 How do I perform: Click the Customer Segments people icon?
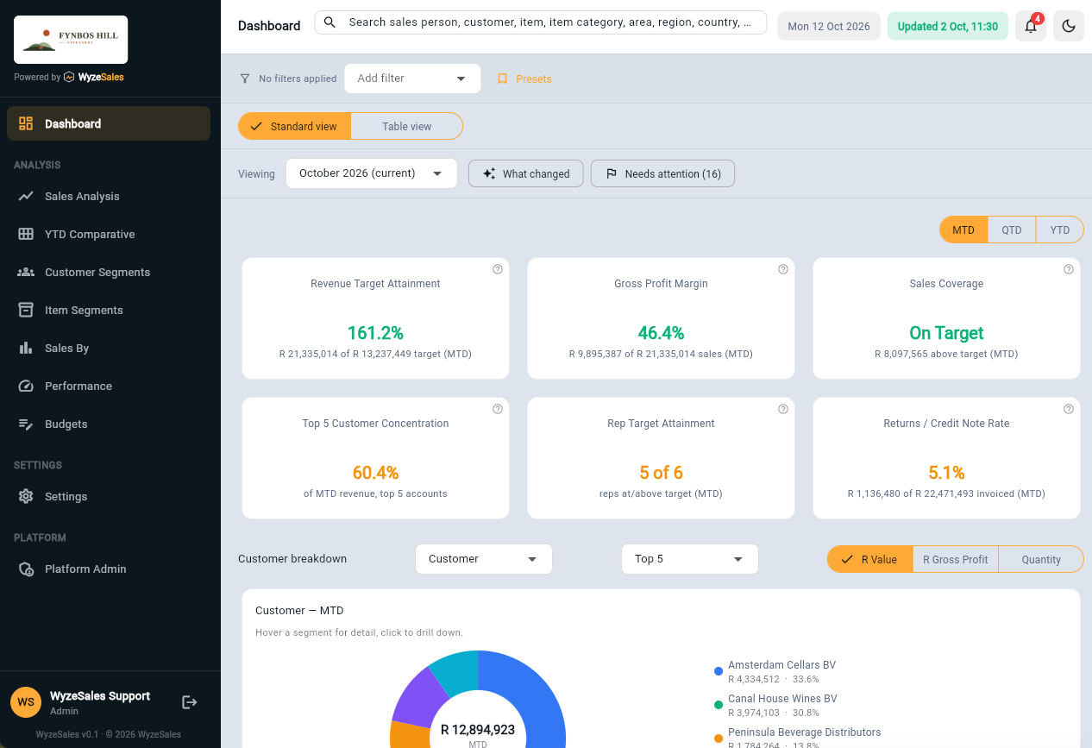[26, 272]
